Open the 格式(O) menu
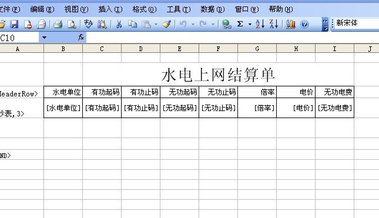The image size is (379, 218). click(145, 9)
